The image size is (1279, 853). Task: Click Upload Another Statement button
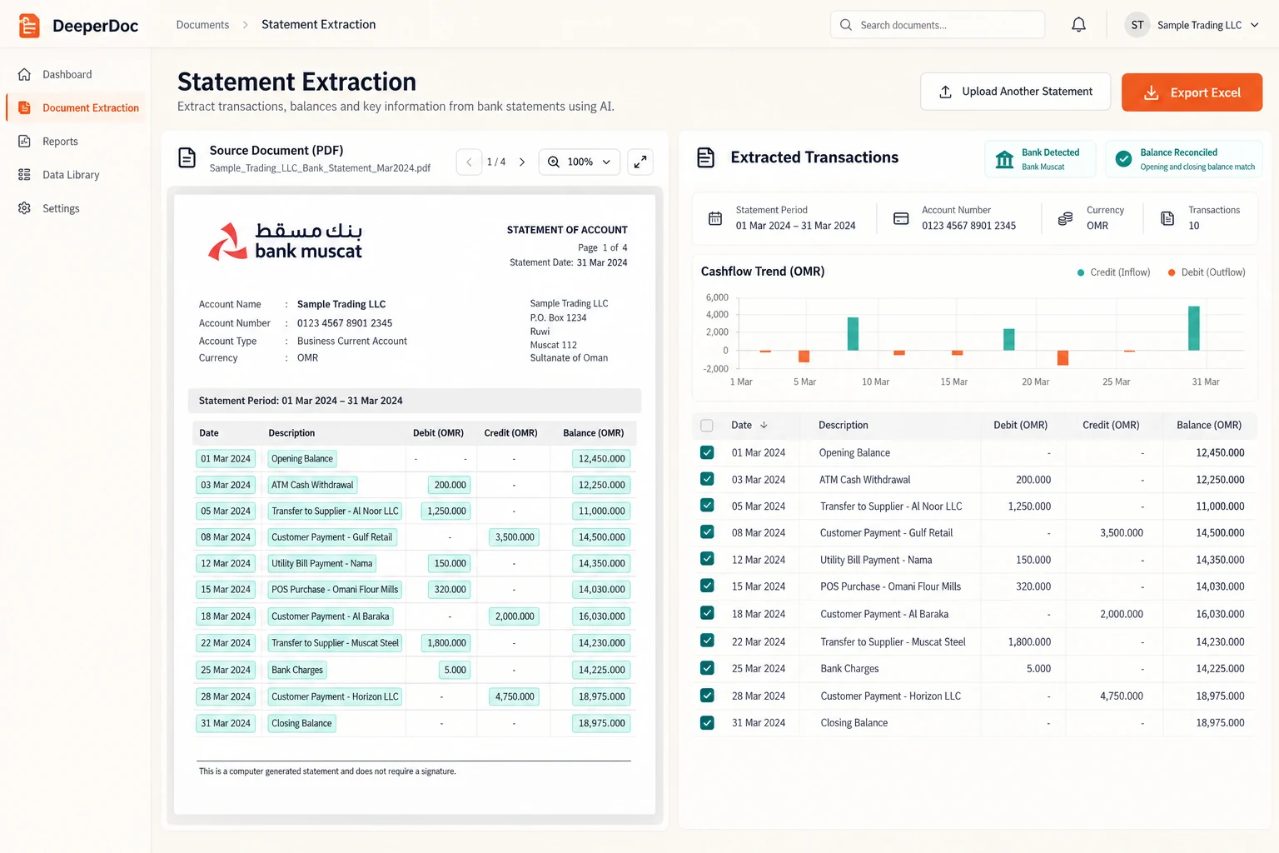pyautogui.click(x=1015, y=92)
